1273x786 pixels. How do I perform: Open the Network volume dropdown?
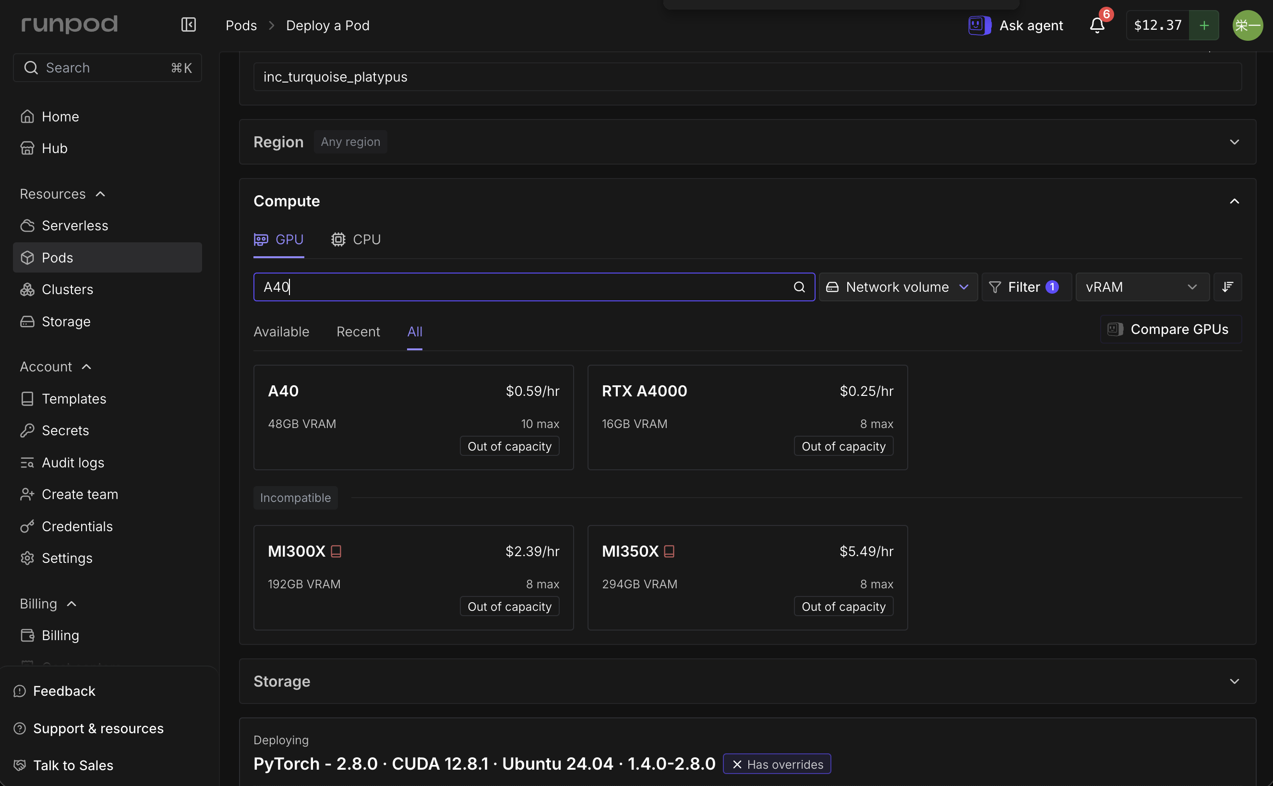[898, 287]
